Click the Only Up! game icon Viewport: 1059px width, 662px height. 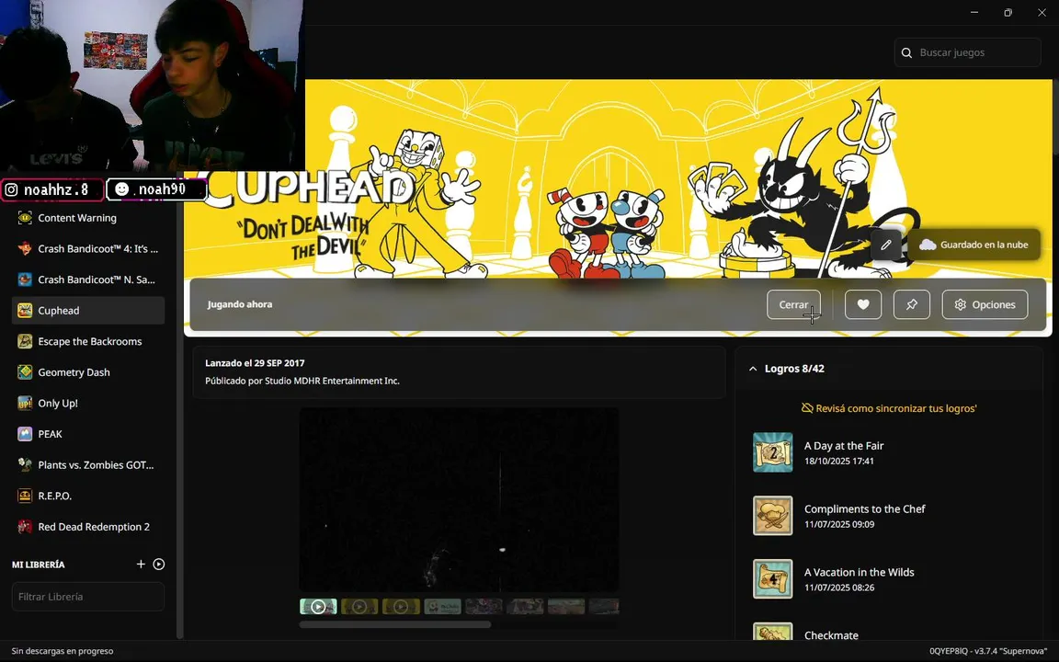[x=25, y=404]
